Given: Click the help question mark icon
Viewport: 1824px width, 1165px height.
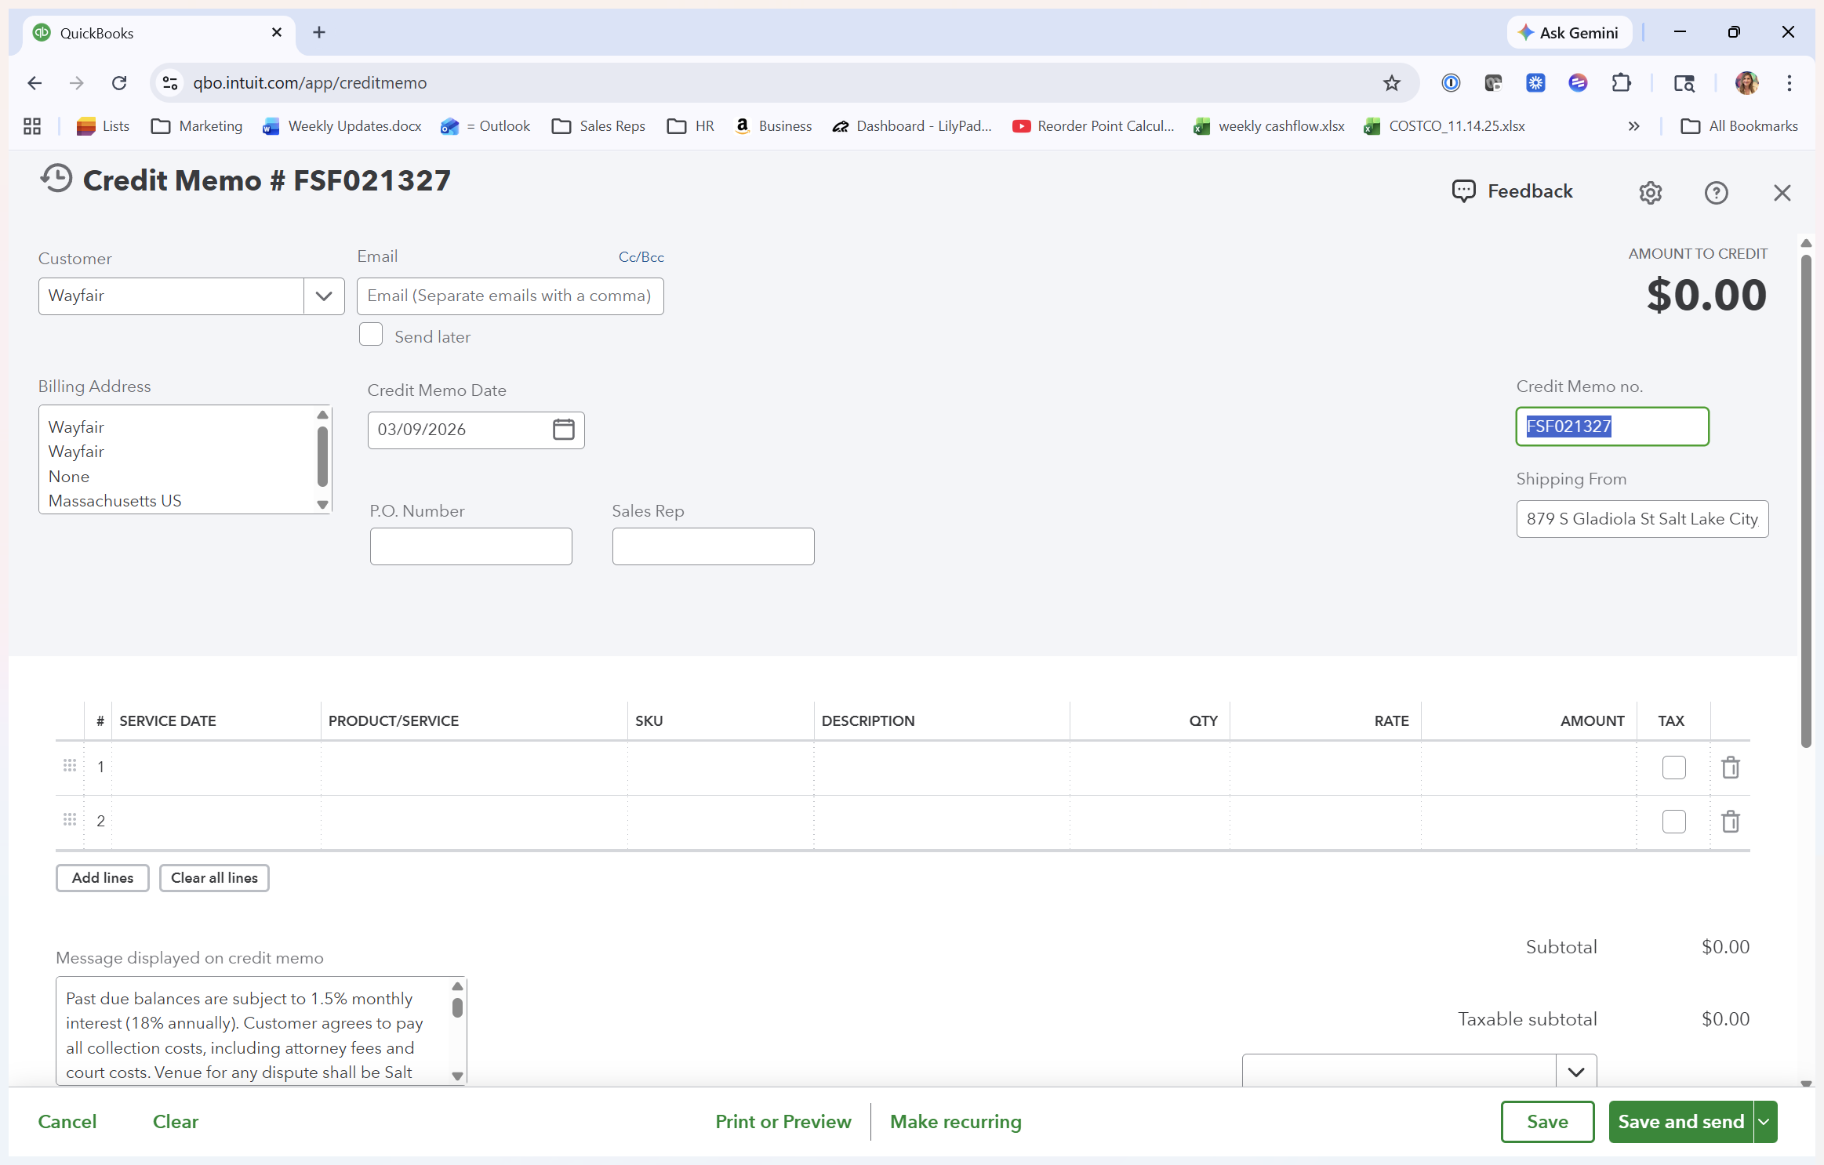Looking at the screenshot, I should point(1716,193).
